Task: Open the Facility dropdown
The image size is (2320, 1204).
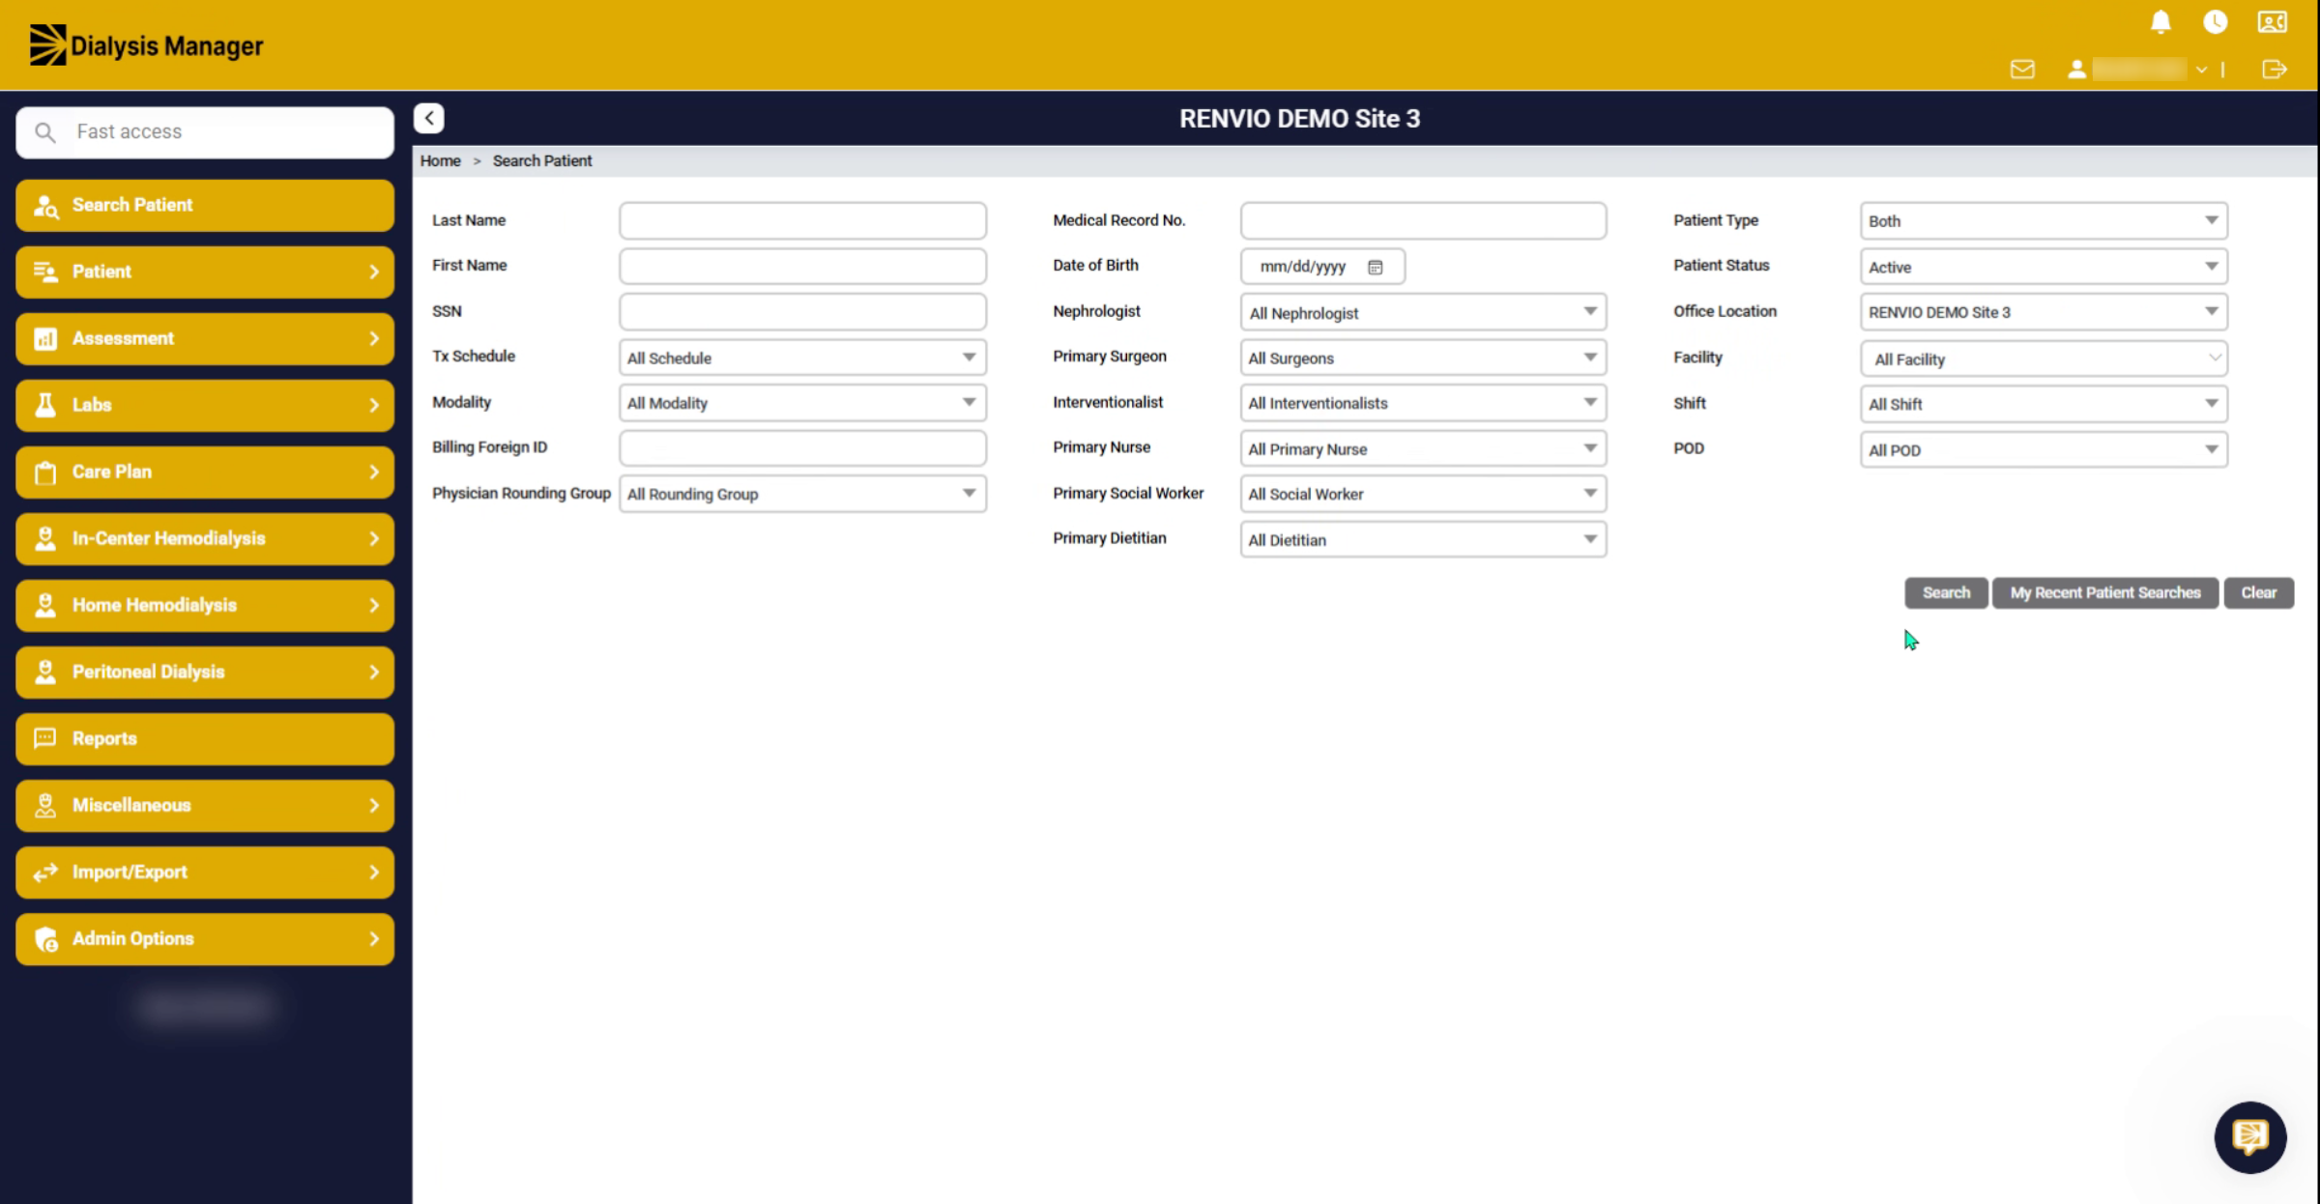Action: click(x=2044, y=358)
